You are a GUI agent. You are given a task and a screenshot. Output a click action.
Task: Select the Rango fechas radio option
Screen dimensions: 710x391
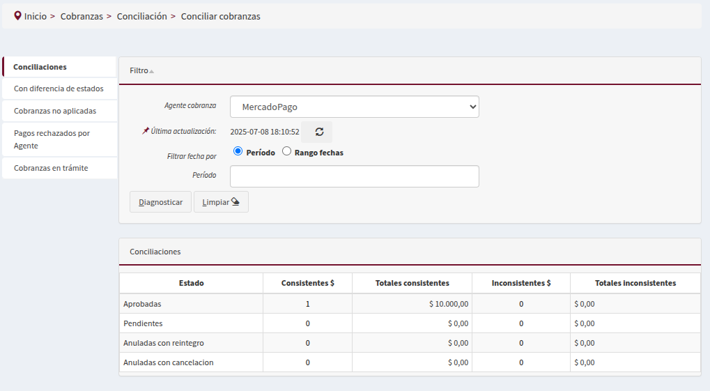pyautogui.click(x=286, y=151)
